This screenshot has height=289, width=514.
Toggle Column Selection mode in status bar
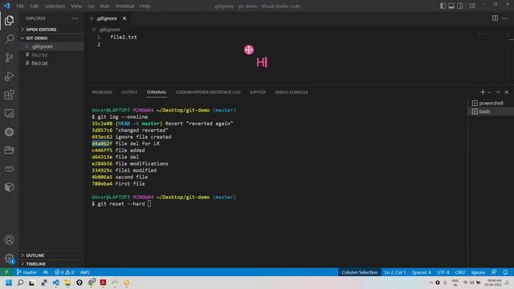360,272
